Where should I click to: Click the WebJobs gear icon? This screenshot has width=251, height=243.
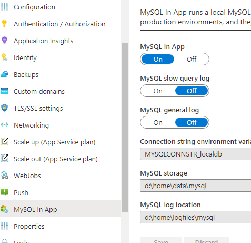tap(4, 176)
